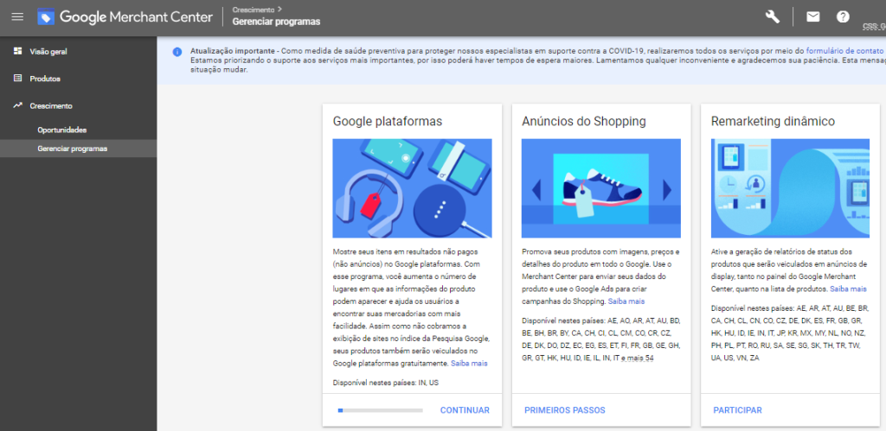The width and height of the screenshot is (886, 431).
Task: Open the help question mark icon
Action: point(843,16)
